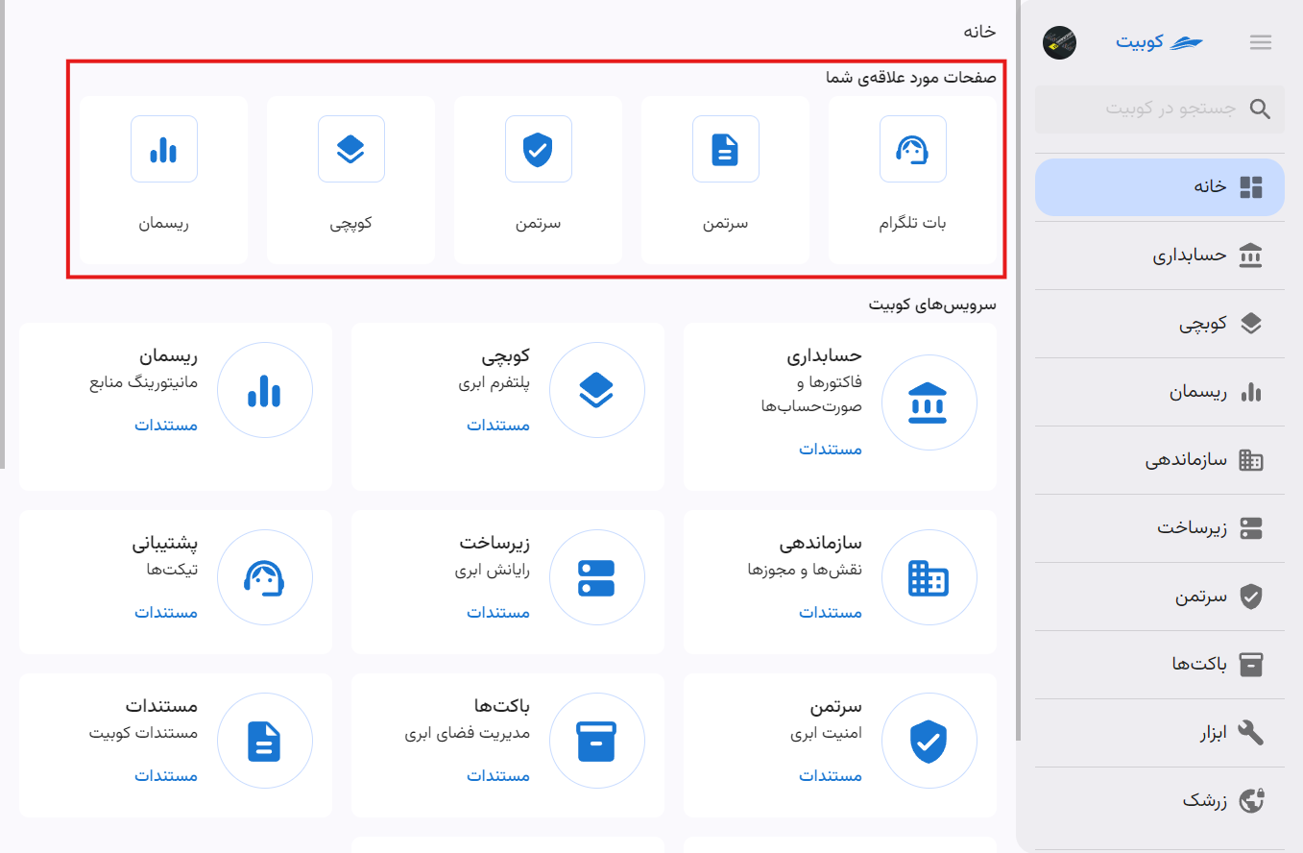
Task: Open مستندات link in ریسمان card
Action: pos(166,425)
